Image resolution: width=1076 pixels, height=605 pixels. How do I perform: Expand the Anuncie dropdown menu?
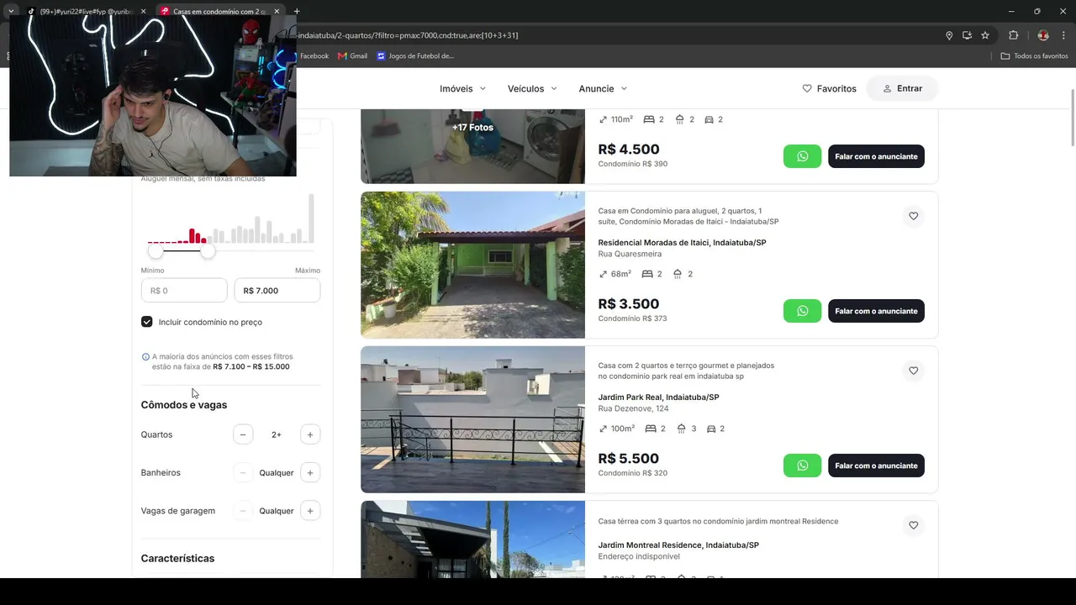click(604, 88)
